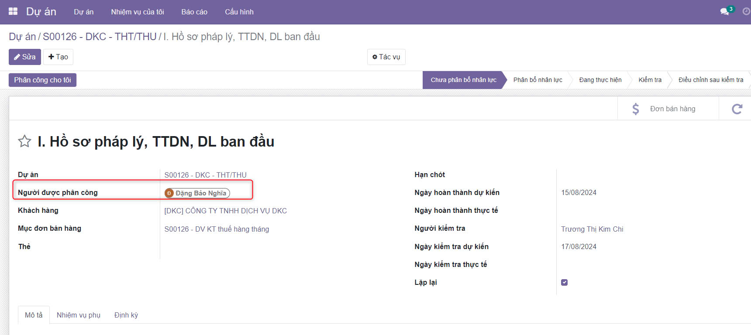Open the conversations chat icon with badge

coord(725,12)
